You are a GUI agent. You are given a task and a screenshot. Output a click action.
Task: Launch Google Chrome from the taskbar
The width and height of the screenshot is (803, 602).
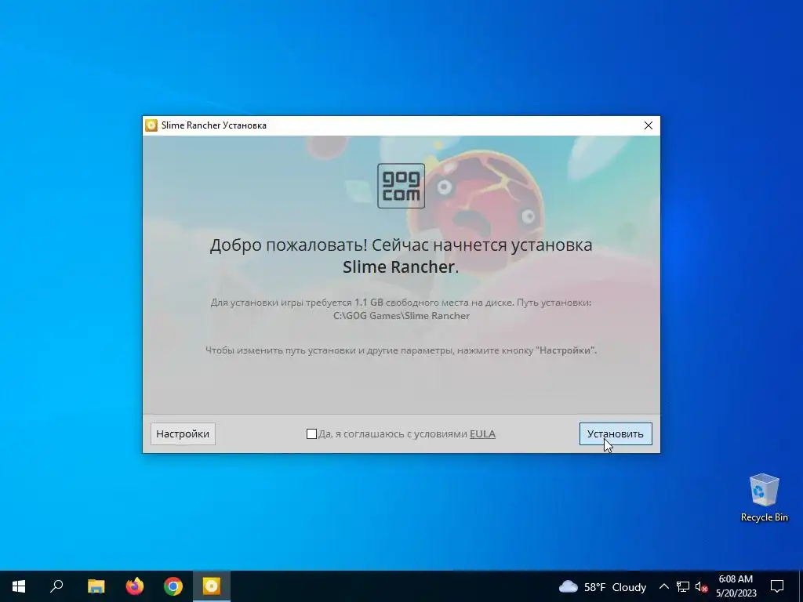pyautogui.click(x=173, y=586)
